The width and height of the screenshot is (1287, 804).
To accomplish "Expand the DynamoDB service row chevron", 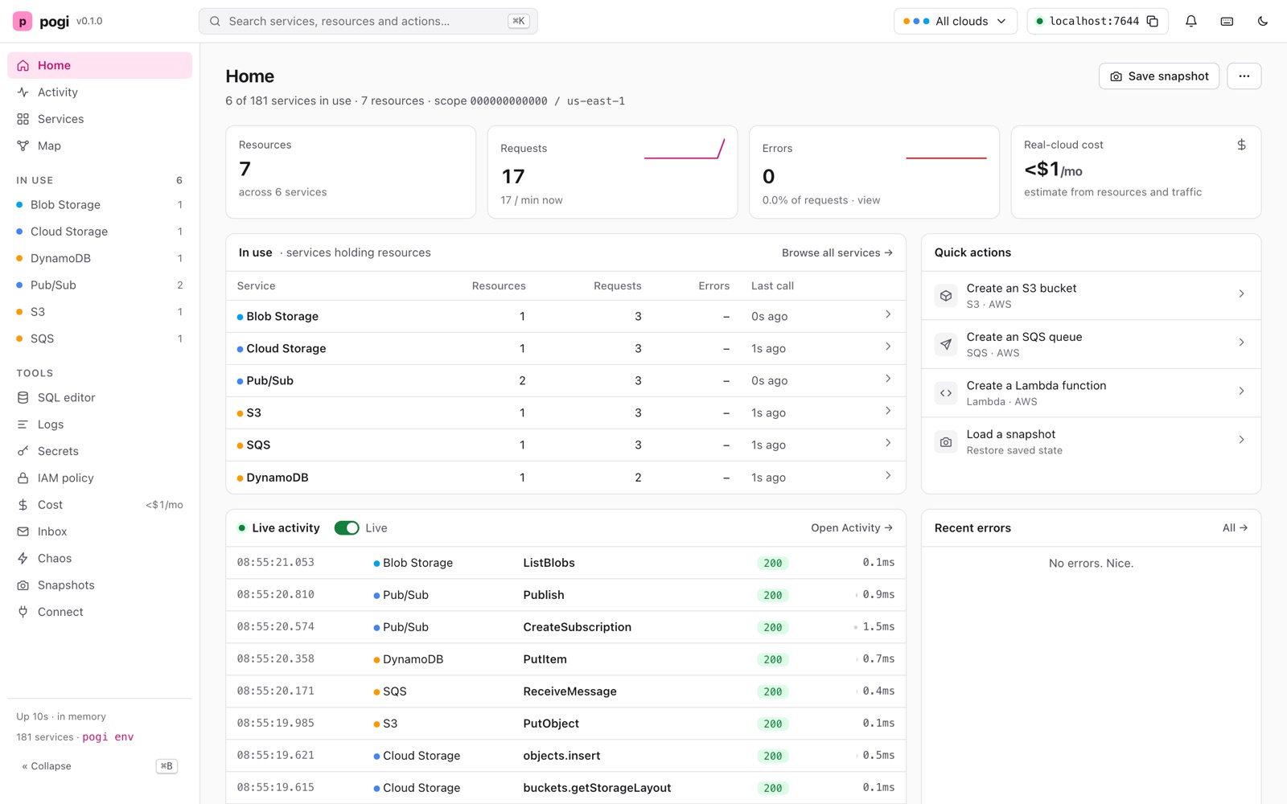I will pyautogui.click(x=888, y=475).
